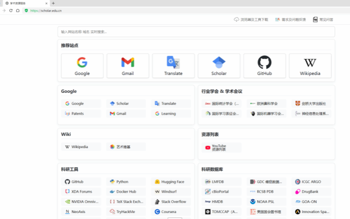This screenshot has width=350, height=219.
Task: Open Hugging Face in research tools
Action: click(x=171, y=181)
